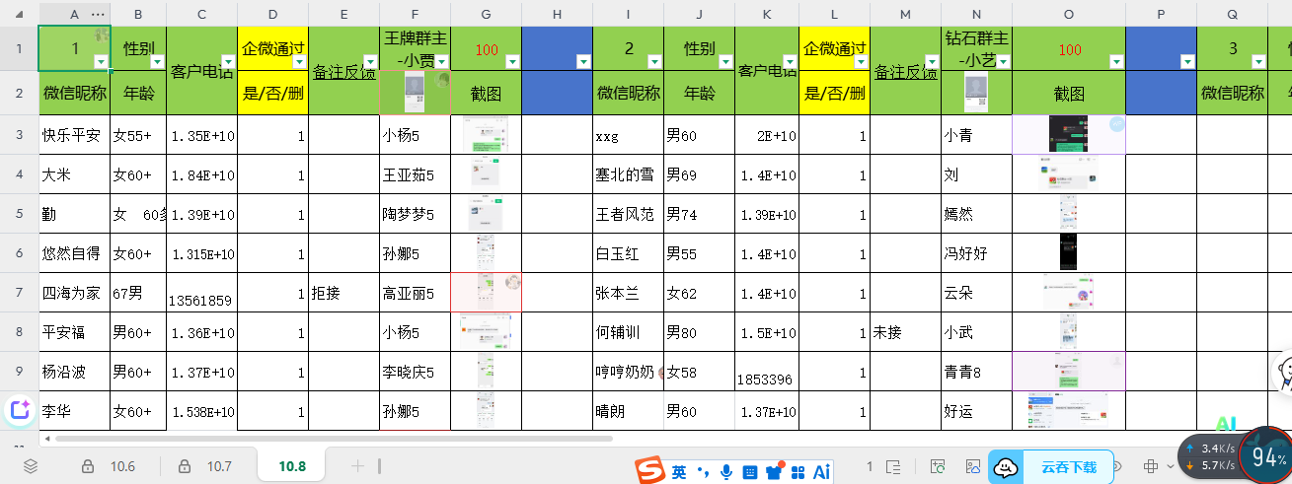Open screenshot thumbnail in 四海为家 row column G

click(x=486, y=293)
